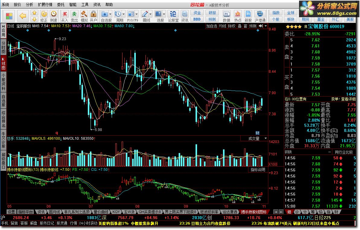Open the 资讯 news icon in toolbar

184,16
